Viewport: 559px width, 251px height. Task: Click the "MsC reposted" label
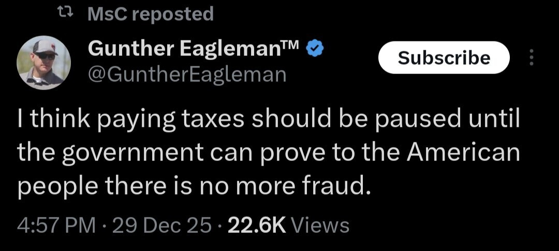(x=151, y=14)
